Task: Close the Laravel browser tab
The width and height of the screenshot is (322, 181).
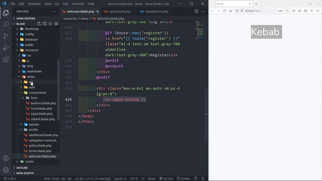Action: pos(250,4)
